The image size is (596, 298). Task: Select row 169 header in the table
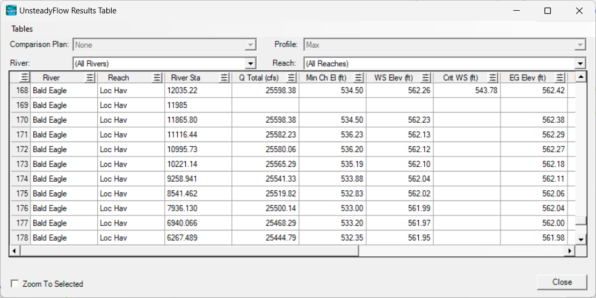20,106
